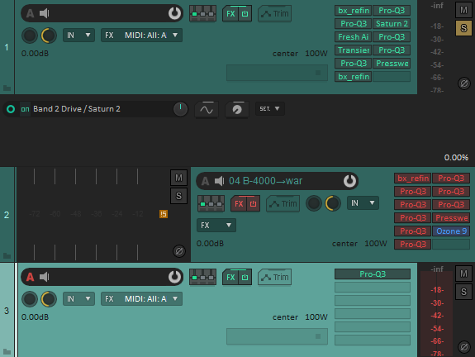Adjust track 1 pan knob
The image size is (475, 357).
(49, 36)
